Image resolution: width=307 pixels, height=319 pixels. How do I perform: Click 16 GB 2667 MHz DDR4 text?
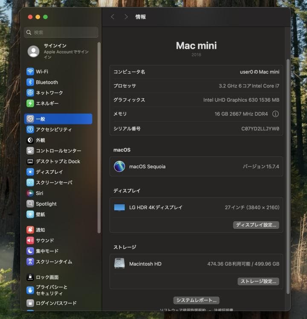point(241,114)
